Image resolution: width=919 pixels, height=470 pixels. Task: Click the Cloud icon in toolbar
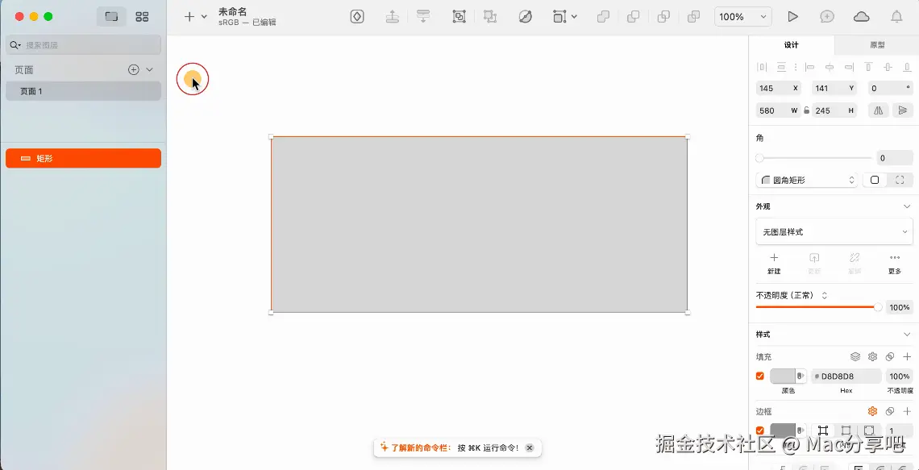(x=861, y=17)
